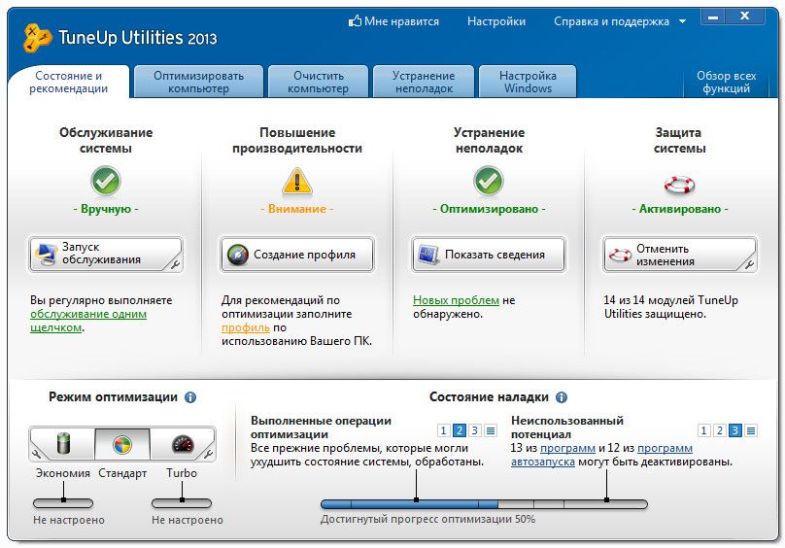Follow first программ link in unused potential
This screenshot has width=785, height=548.
point(567,448)
